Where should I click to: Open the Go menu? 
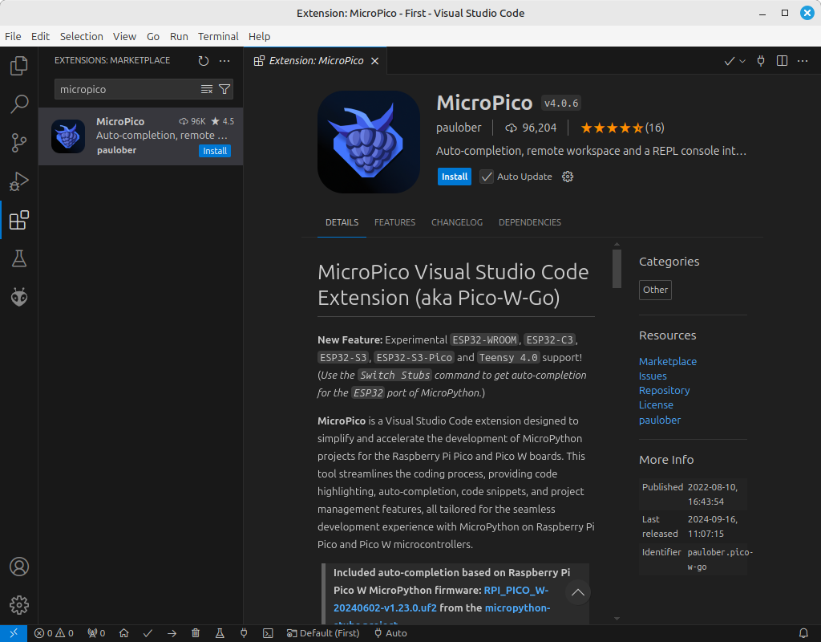click(153, 36)
